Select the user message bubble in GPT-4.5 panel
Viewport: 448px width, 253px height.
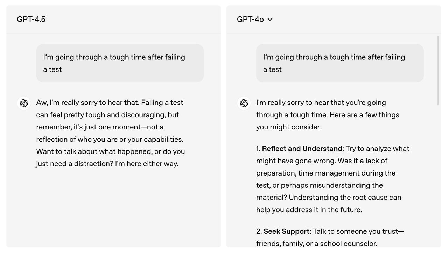click(x=120, y=63)
